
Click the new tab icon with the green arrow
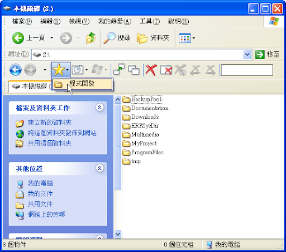(119, 69)
